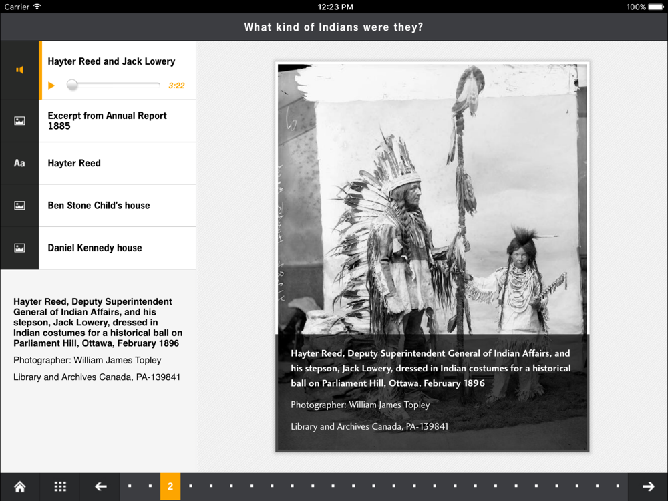
Task: Click the 12:23 PM clock in status bar
Action: (335, 7)
